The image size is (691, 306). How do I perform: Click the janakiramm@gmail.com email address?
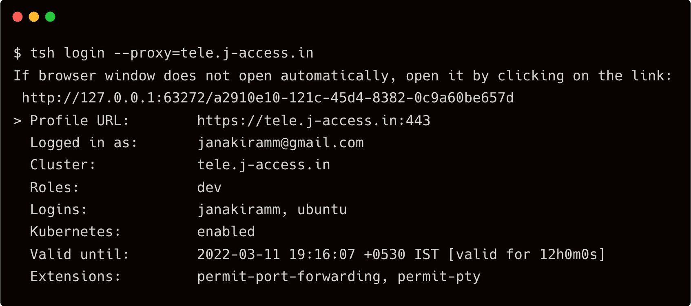280,143
